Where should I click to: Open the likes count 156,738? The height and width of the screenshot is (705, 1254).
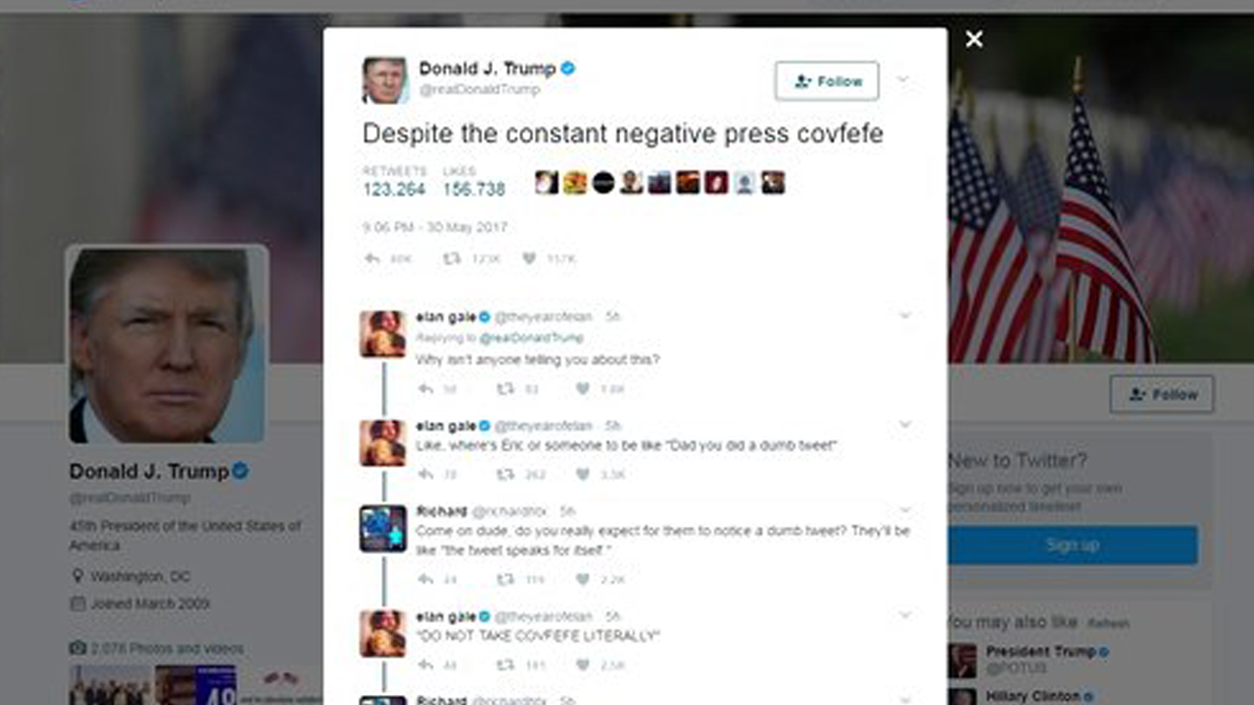click(x=474, y=189)
